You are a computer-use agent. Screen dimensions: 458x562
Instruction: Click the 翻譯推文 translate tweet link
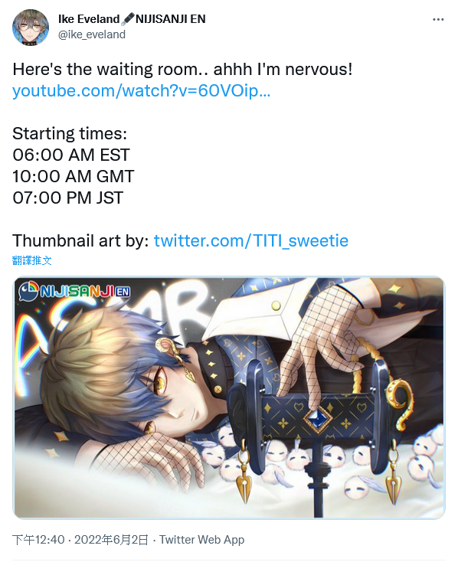point(32,260)
